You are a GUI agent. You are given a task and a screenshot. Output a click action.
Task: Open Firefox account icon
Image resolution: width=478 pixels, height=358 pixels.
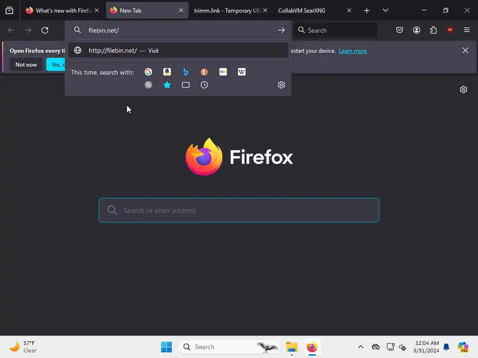pos(416,30)
